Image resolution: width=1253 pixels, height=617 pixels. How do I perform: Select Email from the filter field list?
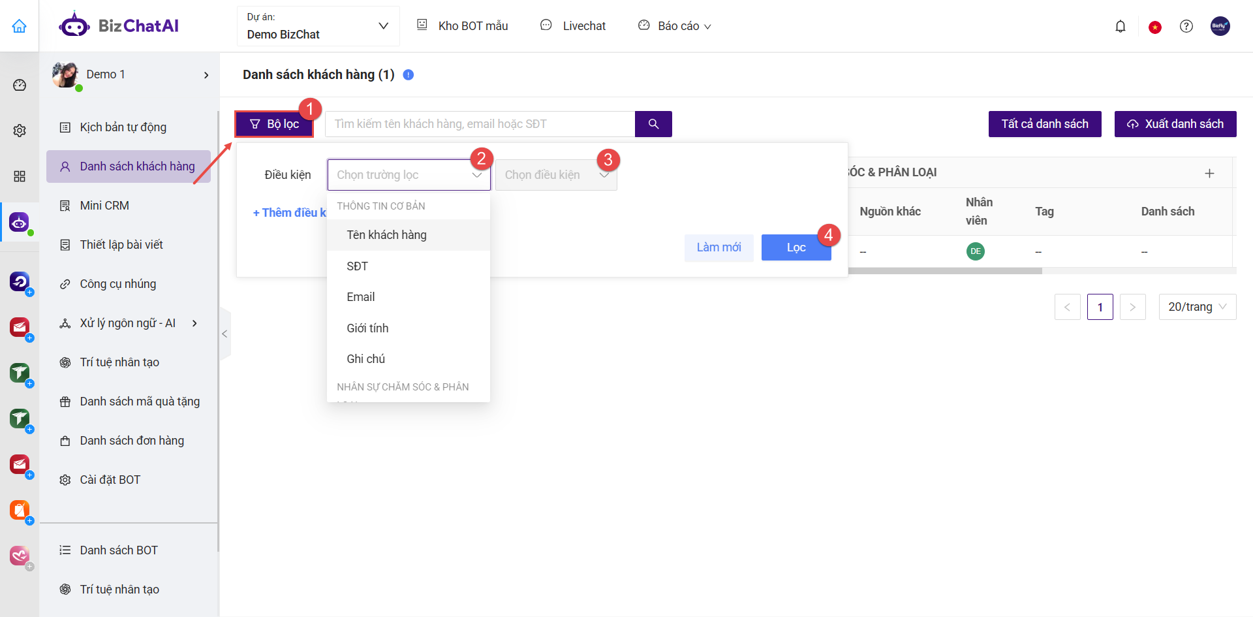point(361,297)
